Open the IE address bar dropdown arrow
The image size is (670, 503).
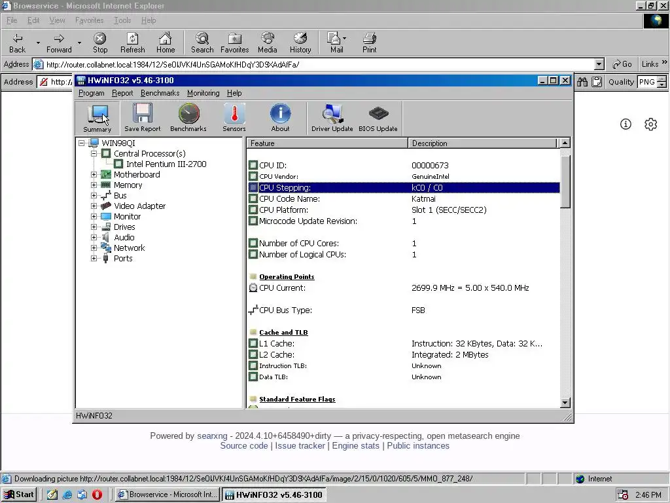[599, 65]
